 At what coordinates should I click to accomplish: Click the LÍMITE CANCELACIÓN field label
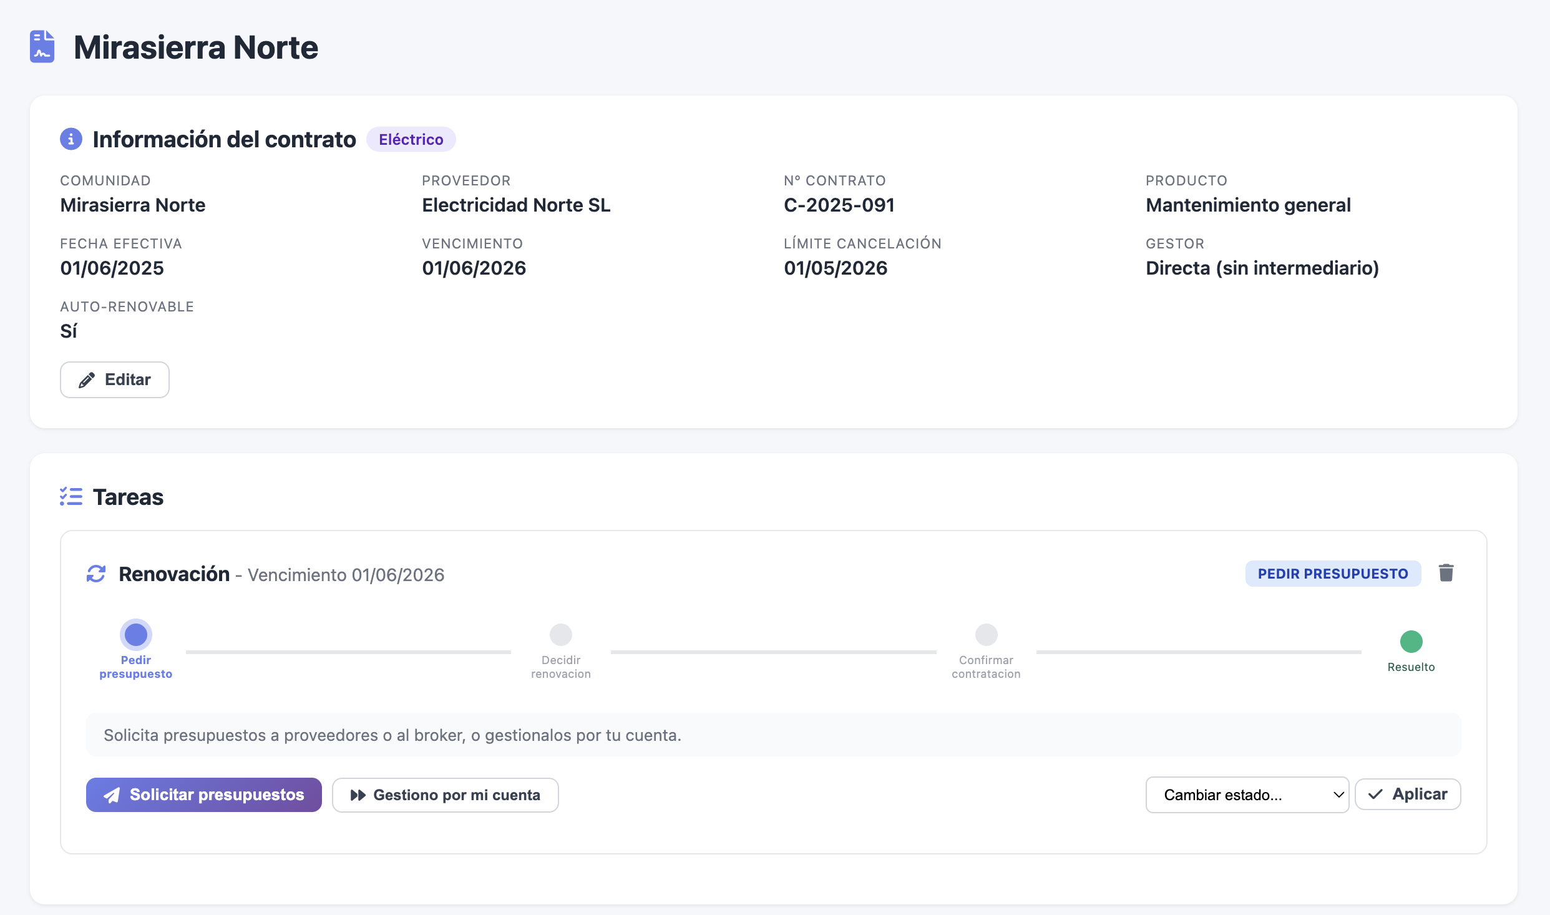[862, 243]
